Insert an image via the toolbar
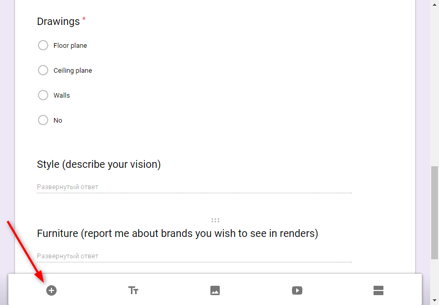439x305 pixels. [215, 290]
